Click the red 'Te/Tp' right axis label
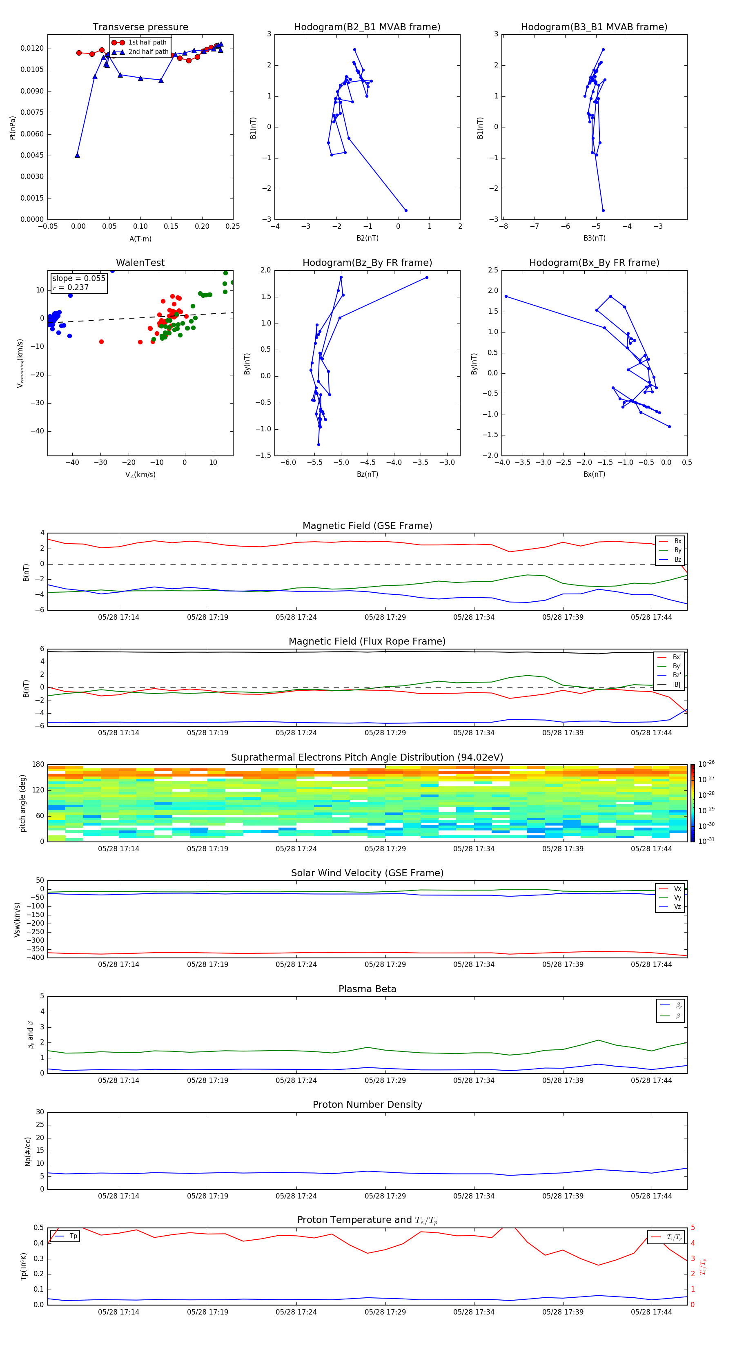 (703, 1266)
